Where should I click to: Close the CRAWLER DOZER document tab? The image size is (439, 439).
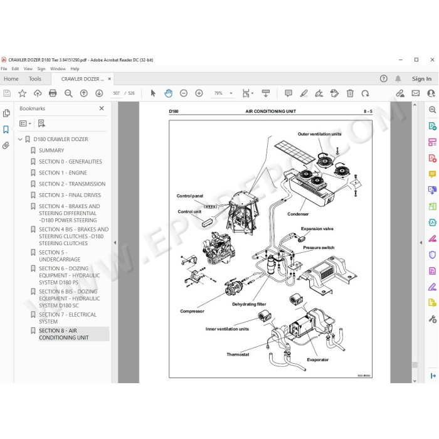[110, 79]
